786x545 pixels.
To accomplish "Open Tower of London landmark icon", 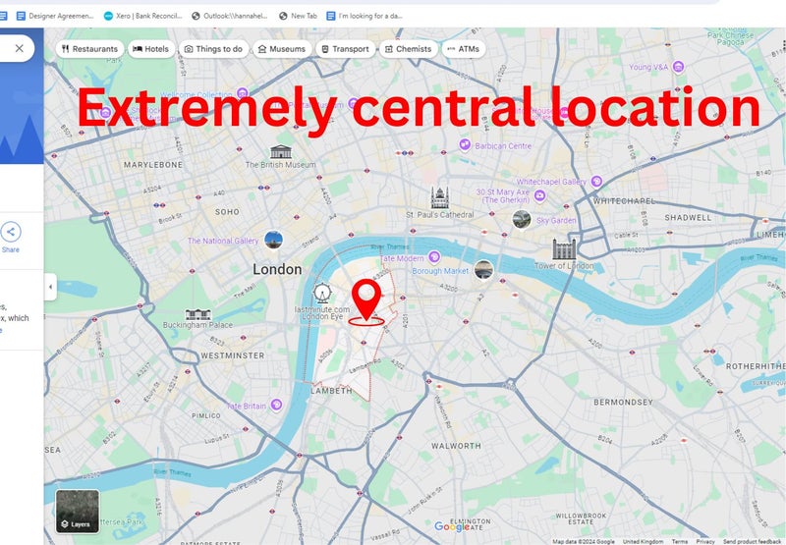I will (x=564, y=249).
